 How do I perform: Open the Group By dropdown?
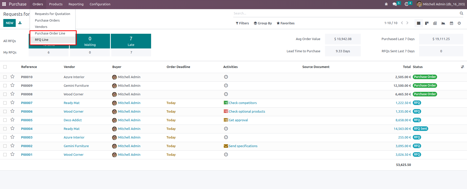[x=263, y=23]
